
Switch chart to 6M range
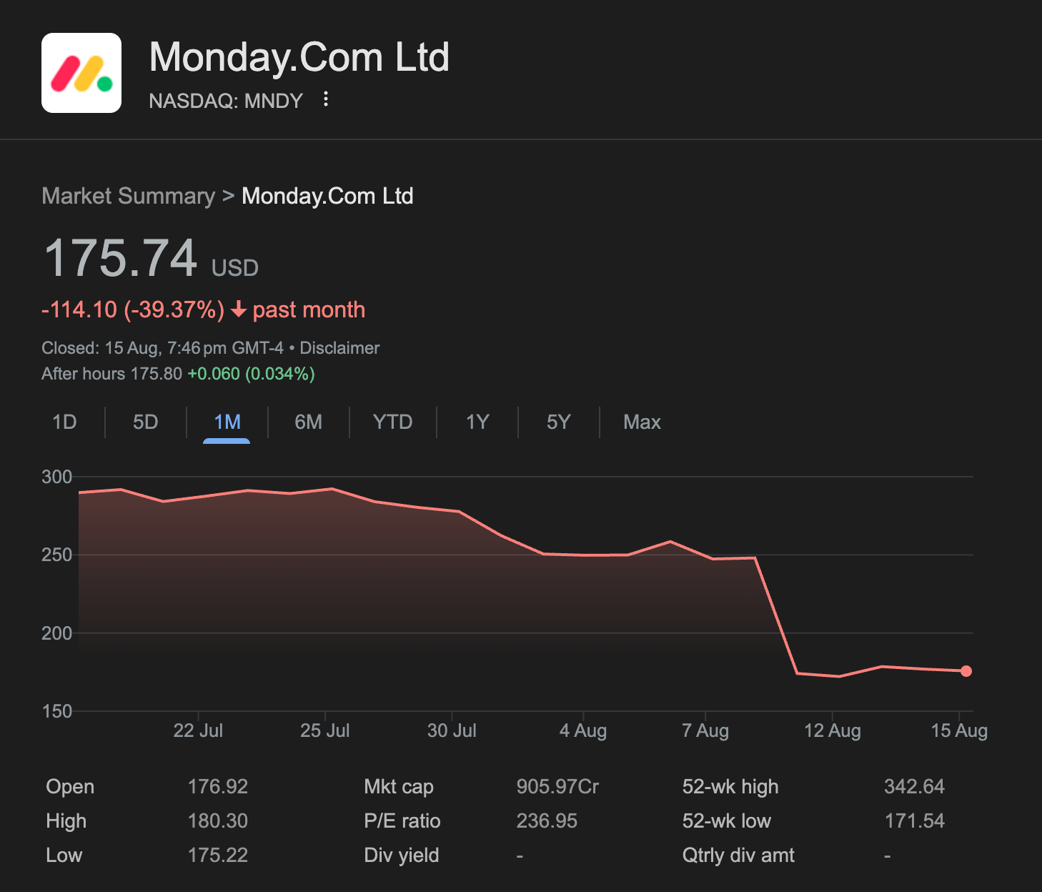click(x=309, y=422)
